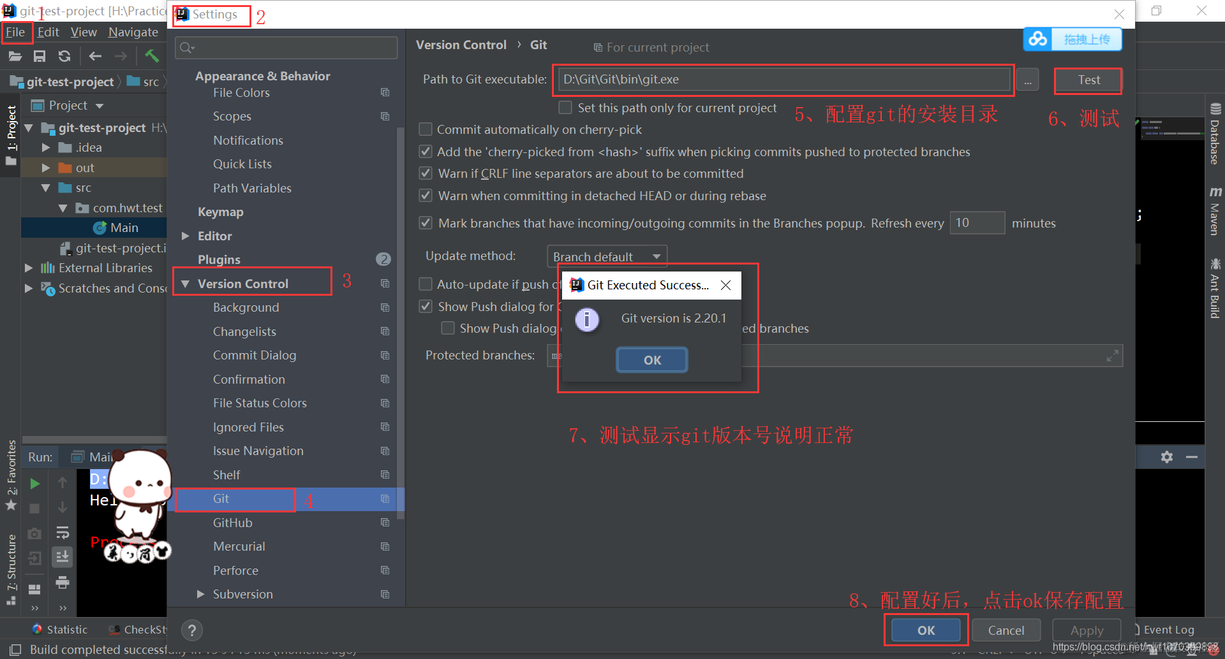
Task: Expand the out folder node
Action: pos(46,168)
